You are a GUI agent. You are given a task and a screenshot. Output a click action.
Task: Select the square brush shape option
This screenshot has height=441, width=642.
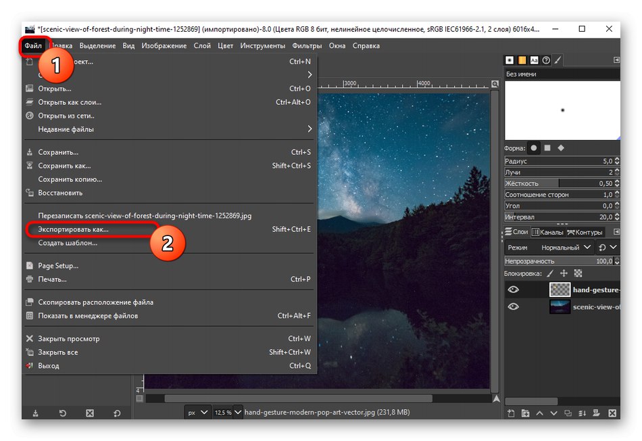coord(549,147)
